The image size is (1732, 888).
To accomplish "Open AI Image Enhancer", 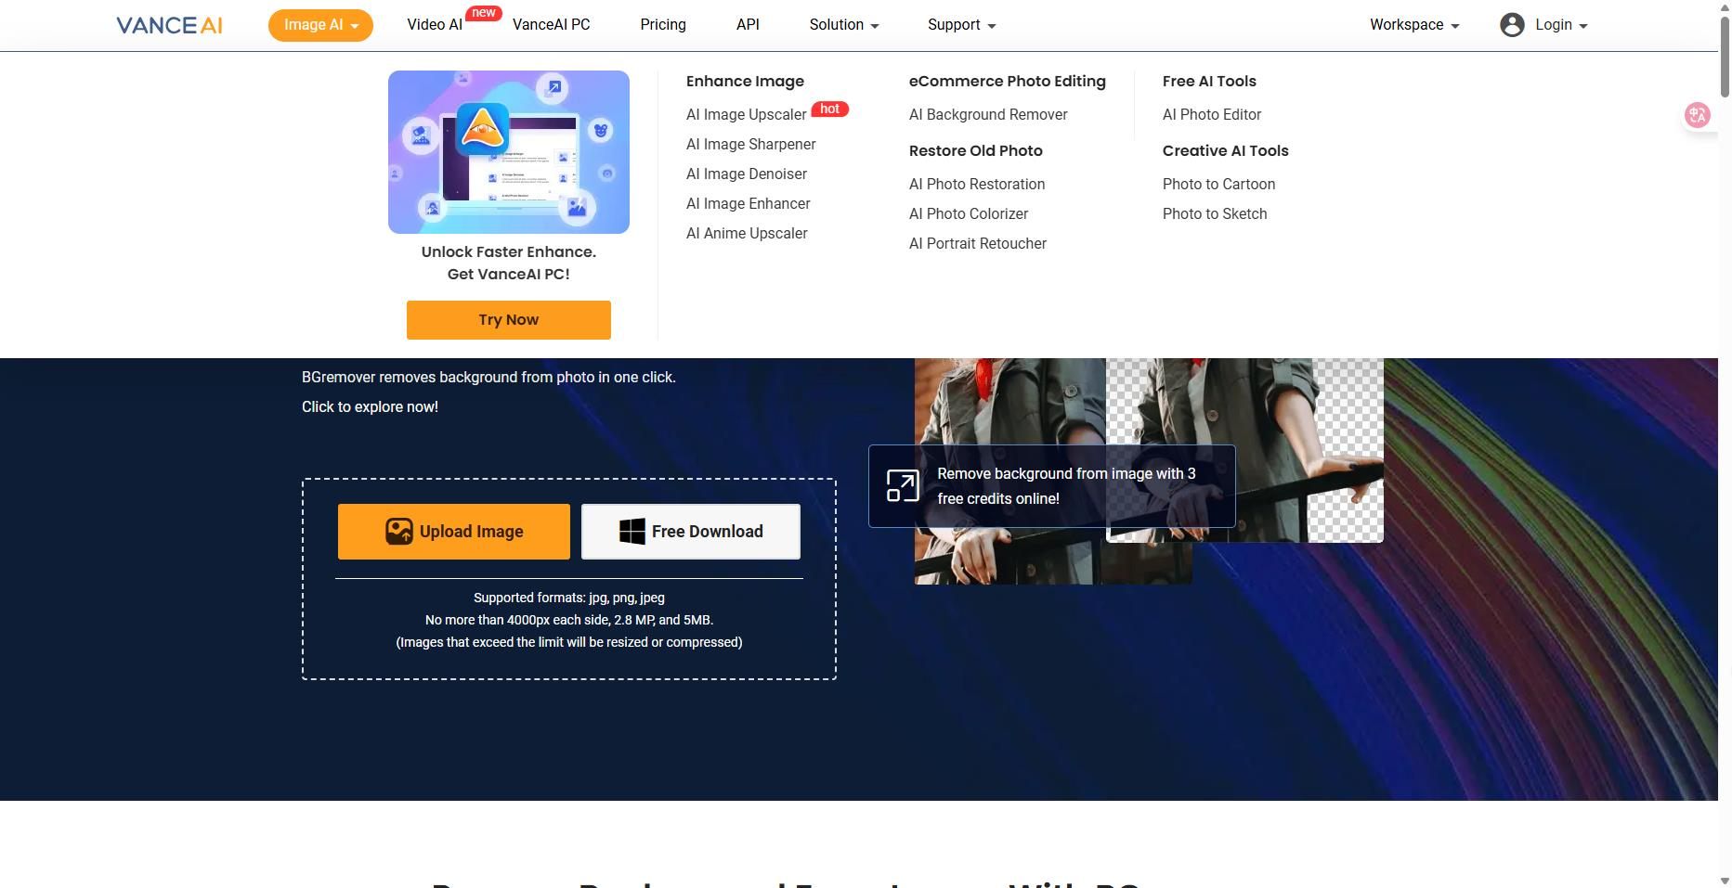I will click(749, 204).
